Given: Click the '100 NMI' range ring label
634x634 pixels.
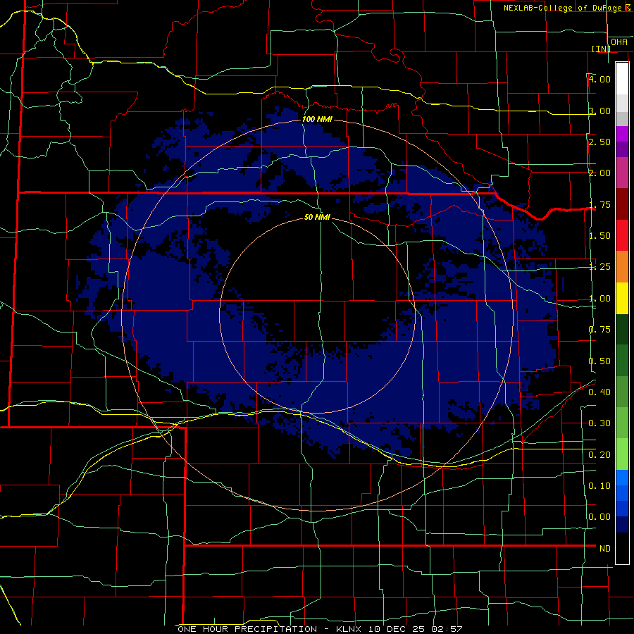Looking at the screenshot, I should (317, 119).
